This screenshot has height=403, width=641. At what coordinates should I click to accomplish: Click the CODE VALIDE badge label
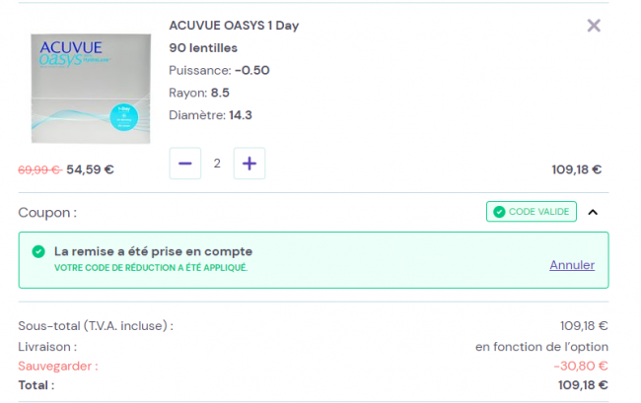(538, 212)
